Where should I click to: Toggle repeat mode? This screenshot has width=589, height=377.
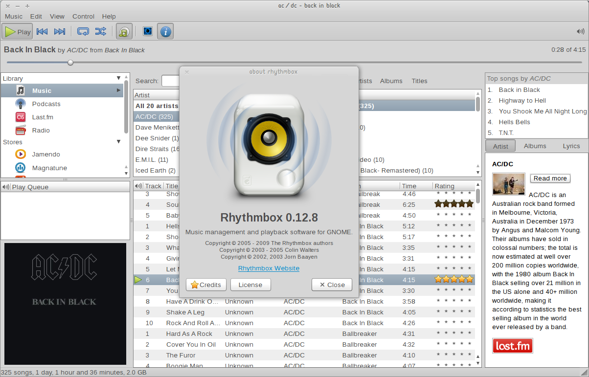coord(83,32)
